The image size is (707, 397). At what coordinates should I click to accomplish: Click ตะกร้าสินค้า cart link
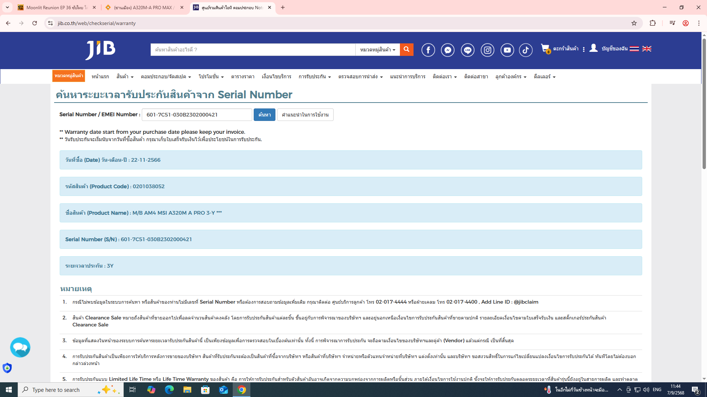coord(566,49)
